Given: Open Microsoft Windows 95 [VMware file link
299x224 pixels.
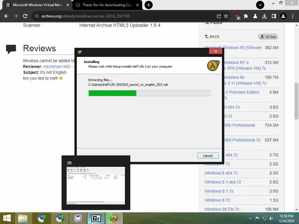Looking at the screenshot, I should pyautogui.click(x=233, y=48).
